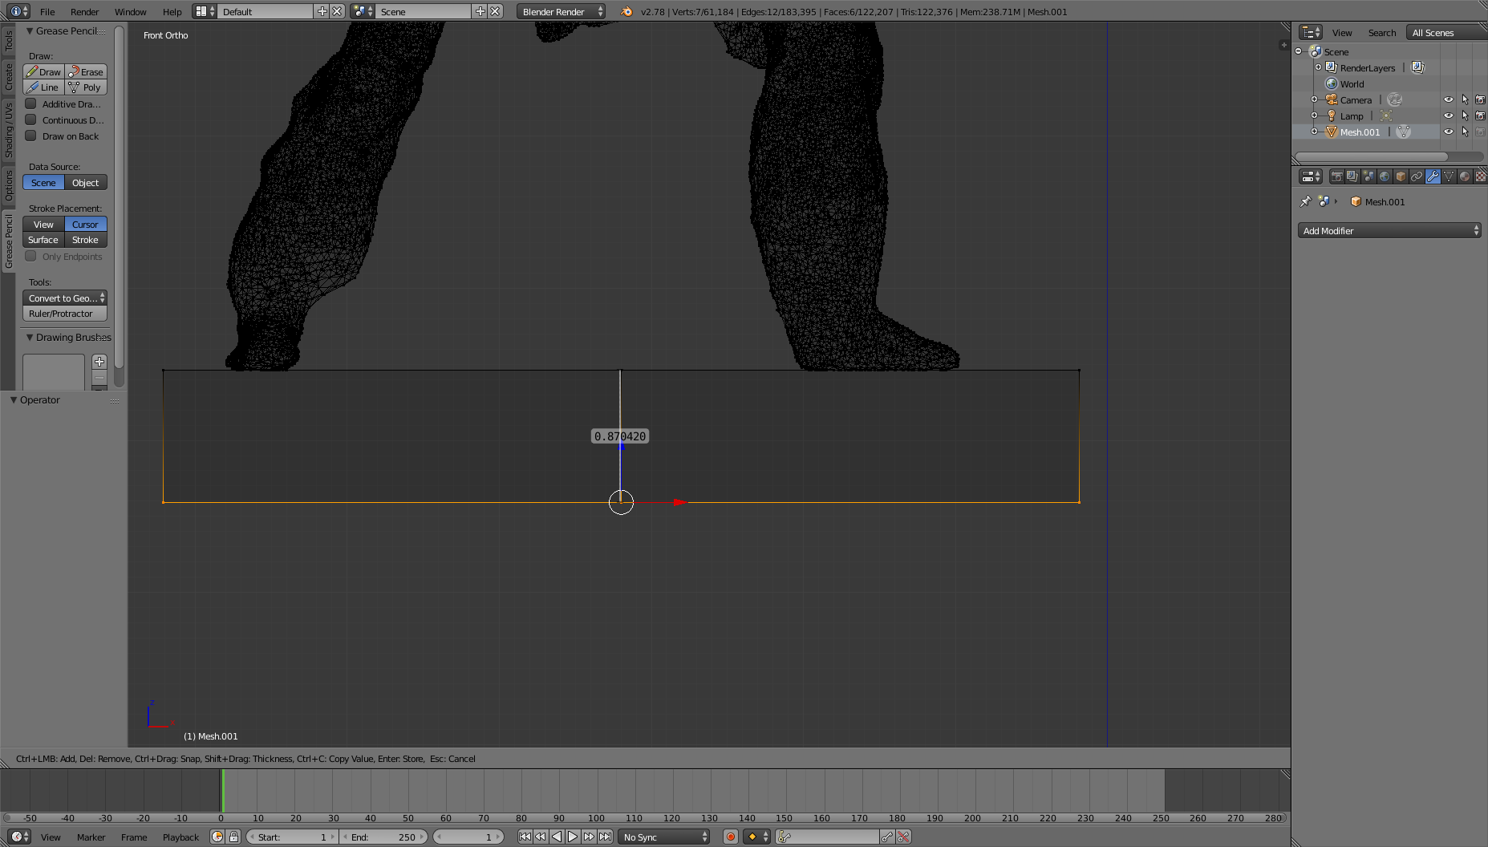Open the Render menu
The height and width of the screenshot is (847, 1488).
(84, 11)
